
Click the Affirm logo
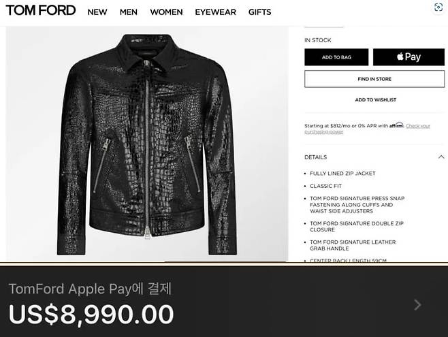[396, 125]
